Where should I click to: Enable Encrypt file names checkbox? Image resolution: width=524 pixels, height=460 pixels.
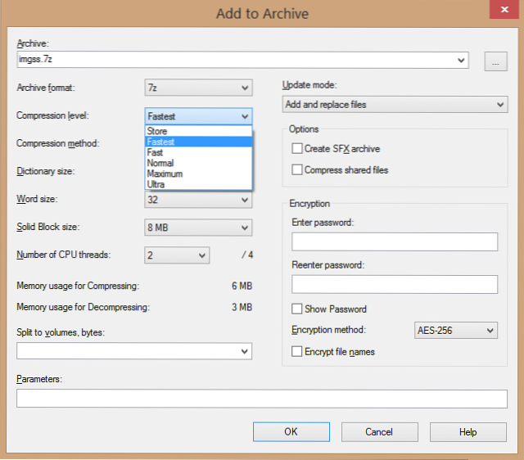point(298,351)
